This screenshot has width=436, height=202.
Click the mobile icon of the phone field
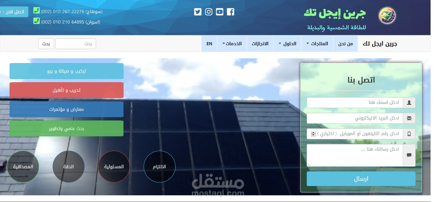(409, 134)
